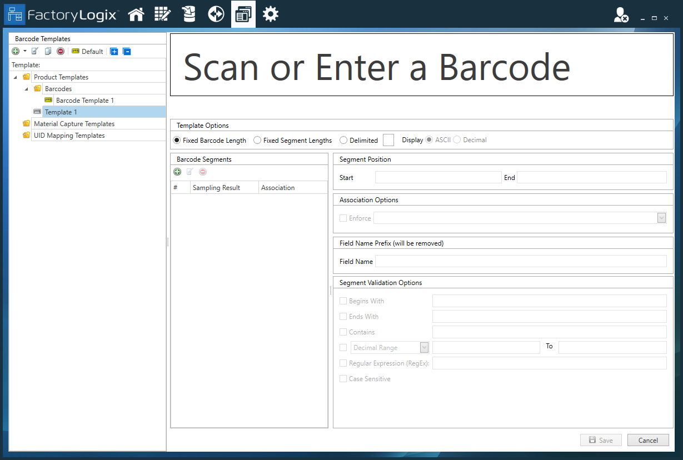The image size is (683, 460).
Task: Click the red delete template icon
Action: tap(60, 51)
